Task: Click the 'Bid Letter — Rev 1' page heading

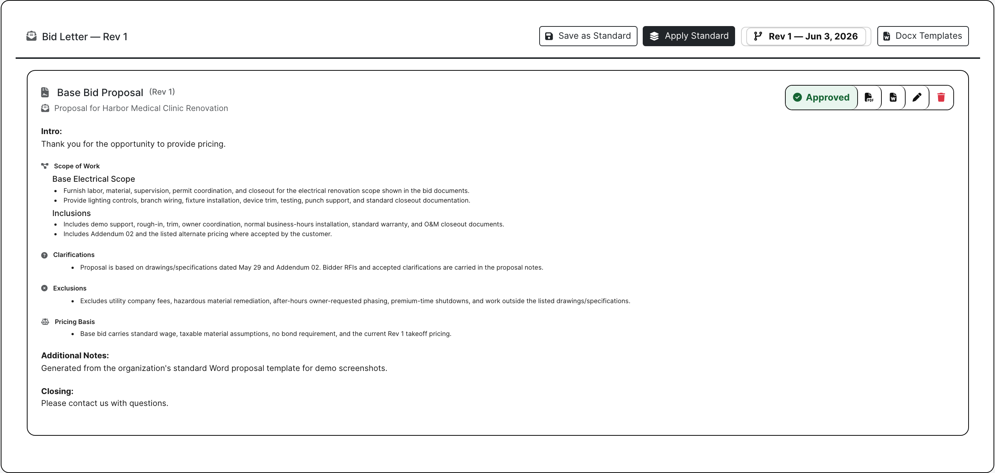Action: [85, 36]
